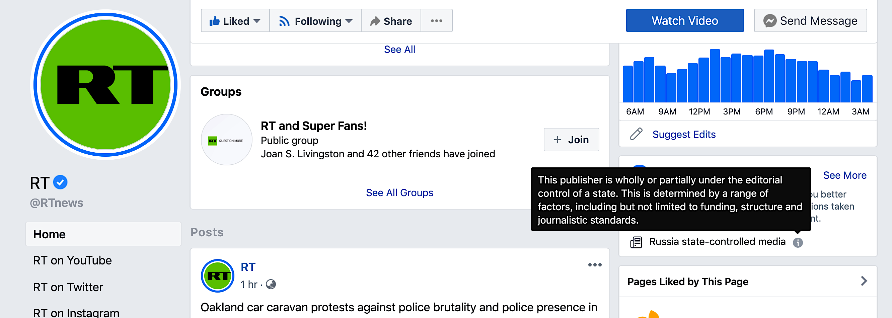The height and width of the screenshot is (318, 892).
Task: Click the pencil icon next to Suggest Edits
Action: pyautogui.click(x=636, y=134)
